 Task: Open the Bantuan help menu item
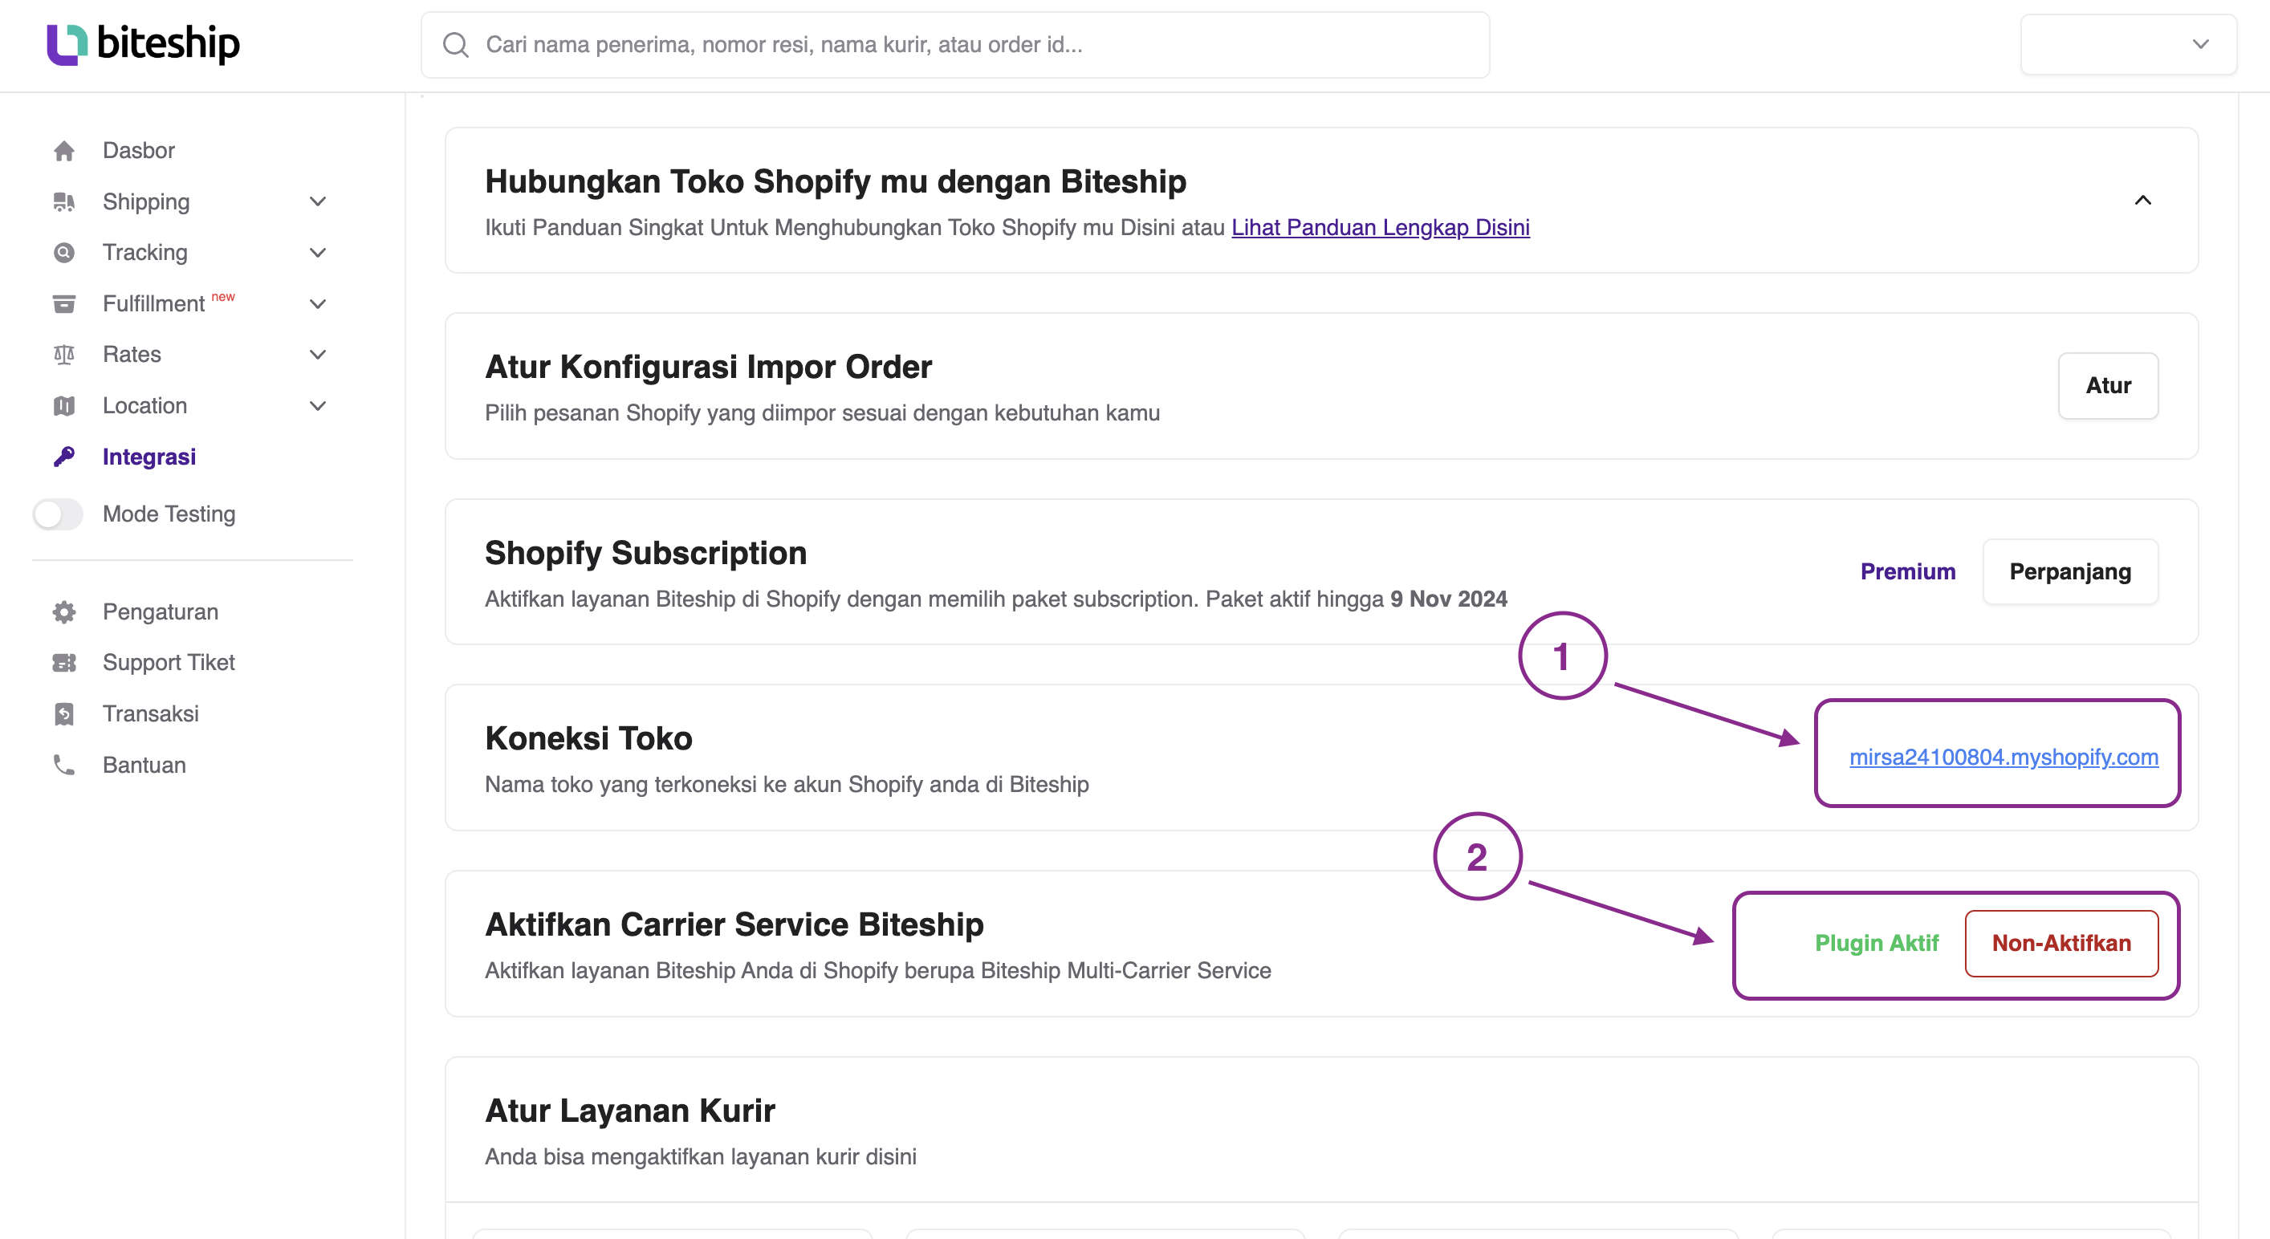point(144,765)
